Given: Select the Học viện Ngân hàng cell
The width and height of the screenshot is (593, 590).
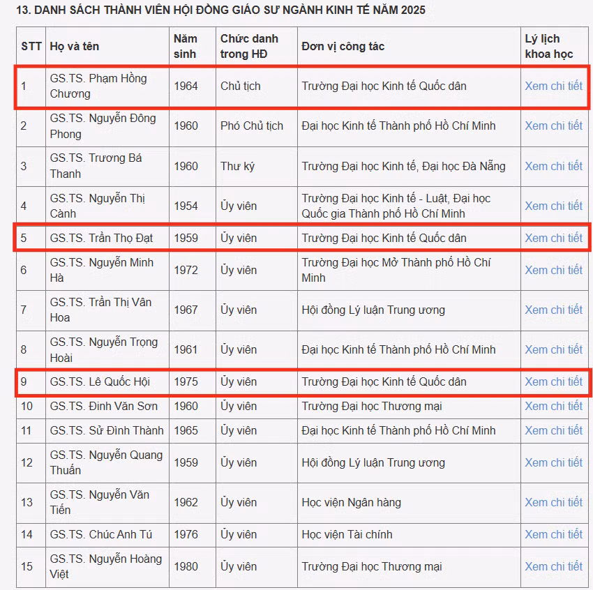Looking at the screenshot, I should click(409, 502).
